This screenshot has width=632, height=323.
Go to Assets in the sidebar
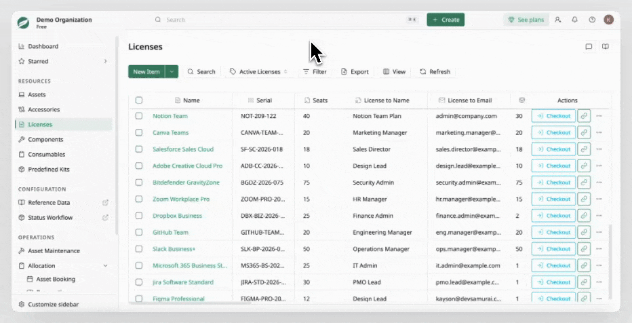37,94
